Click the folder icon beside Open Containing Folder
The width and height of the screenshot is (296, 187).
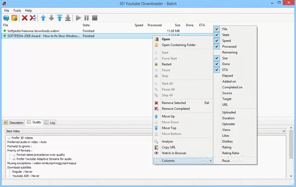[156, 45]
